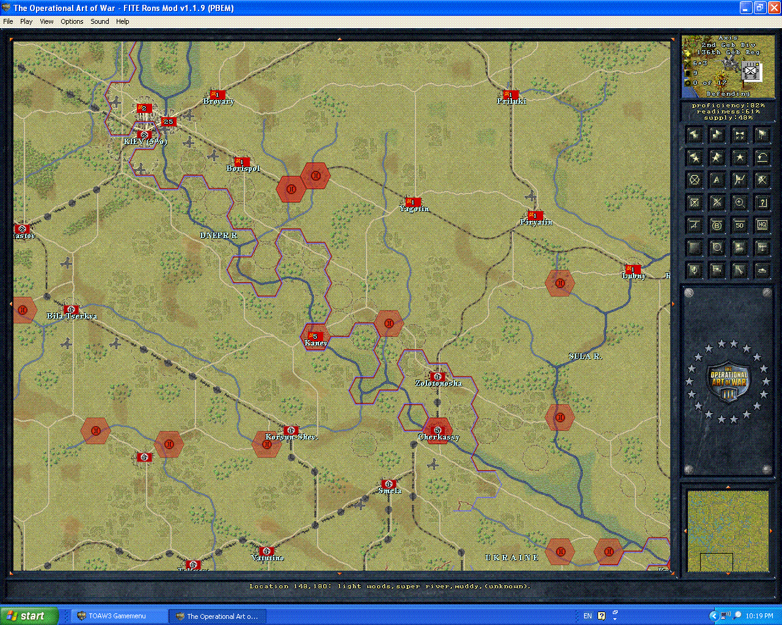Click the minimap's top scroll arrow
The height and width of the screenshot is (625, 782).
728,487
